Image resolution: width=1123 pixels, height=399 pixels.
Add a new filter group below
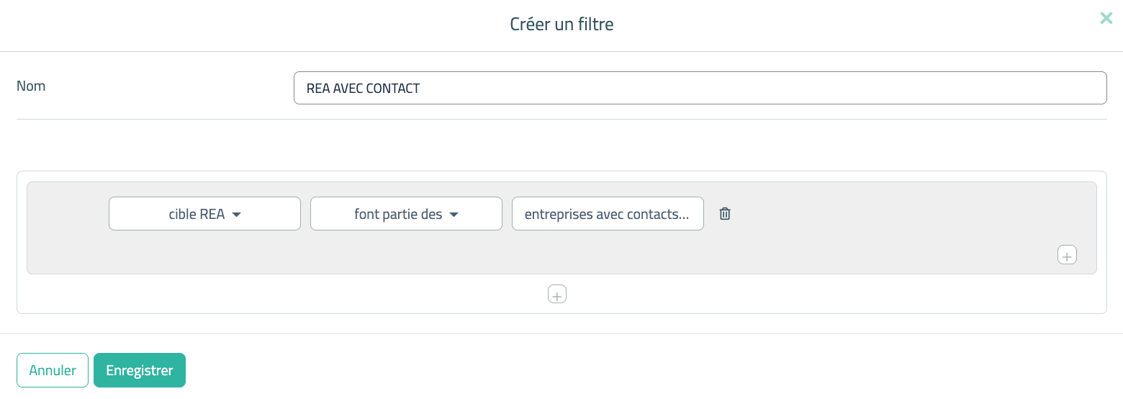[557, 294]
